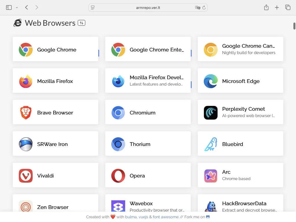Click the Zen Browser concentric circles icon

26,206
